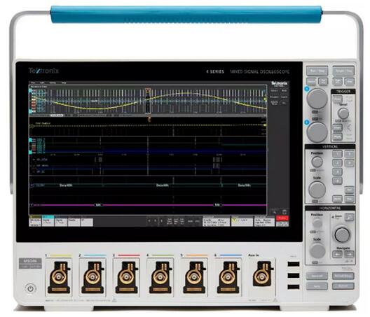Screen dimensions: 370x317
Task: Tap the Default Setup button
Action: (x=343, y=276)
